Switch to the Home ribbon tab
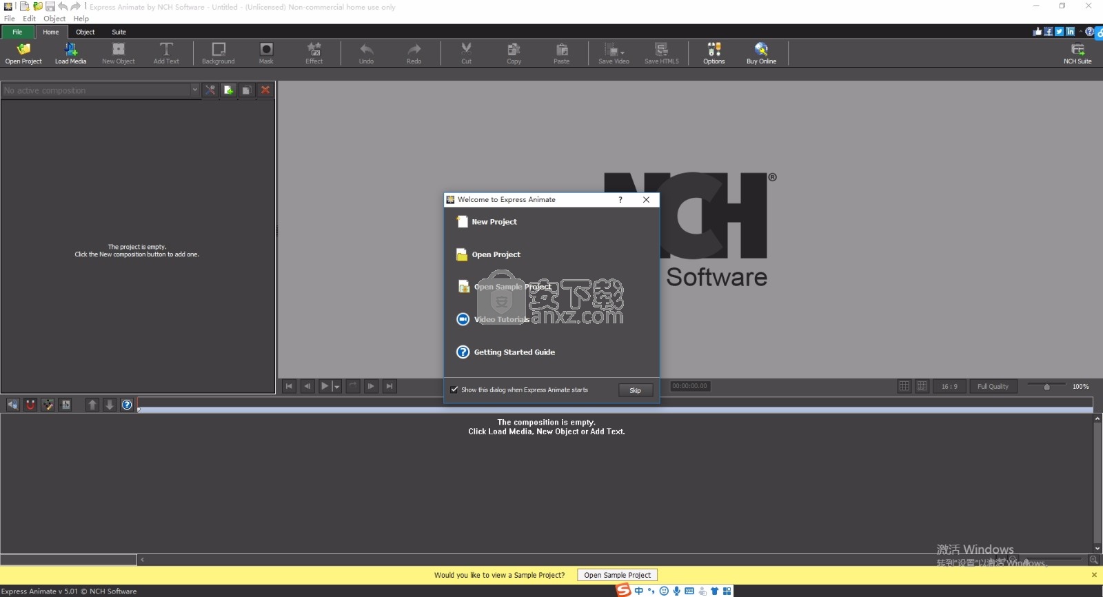This screenshot has height=597, width=1103. 51,32
